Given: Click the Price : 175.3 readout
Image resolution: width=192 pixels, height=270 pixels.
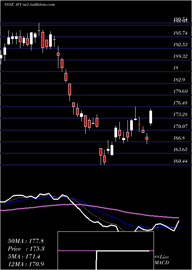Looking at the screenshot, I should pyautogui.click(x=26, y=249).
